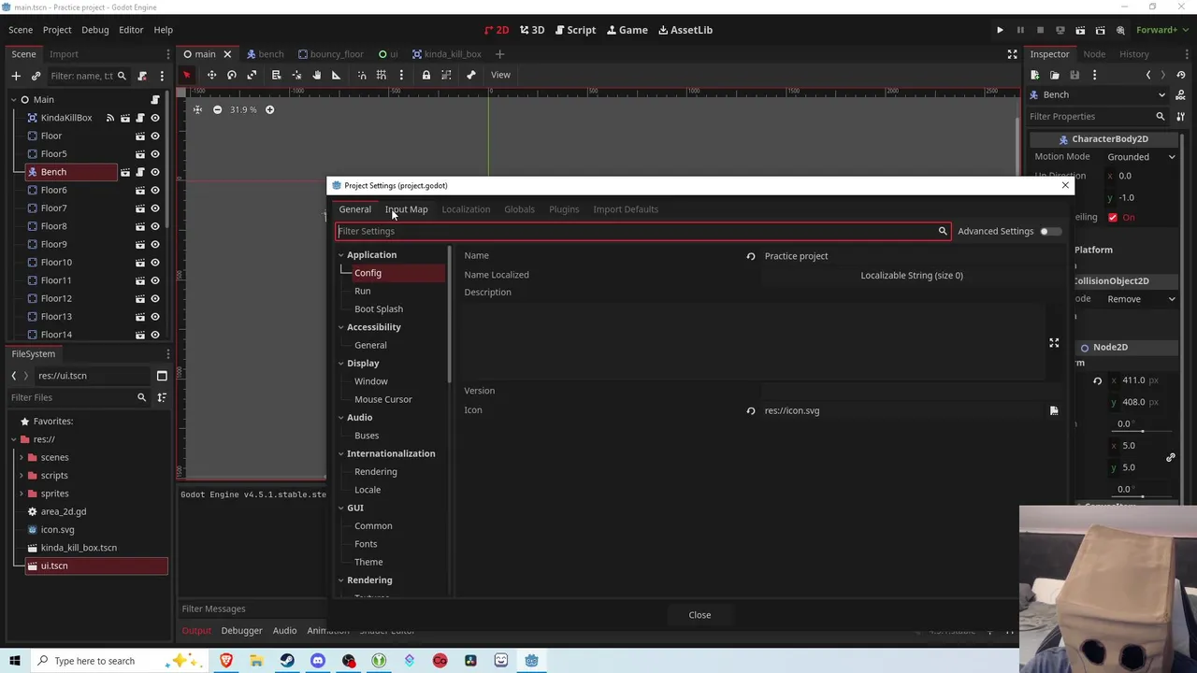Switch to the Plugins tab

564,209
